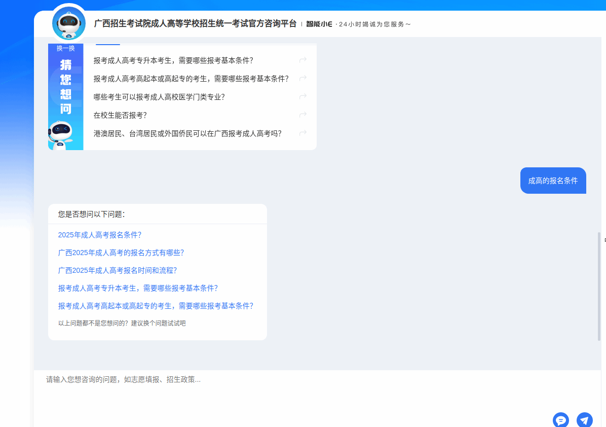Viewport: 606px width, 427px height.
Task: Click the send paper-plane icon
Action: coord(584,420)
